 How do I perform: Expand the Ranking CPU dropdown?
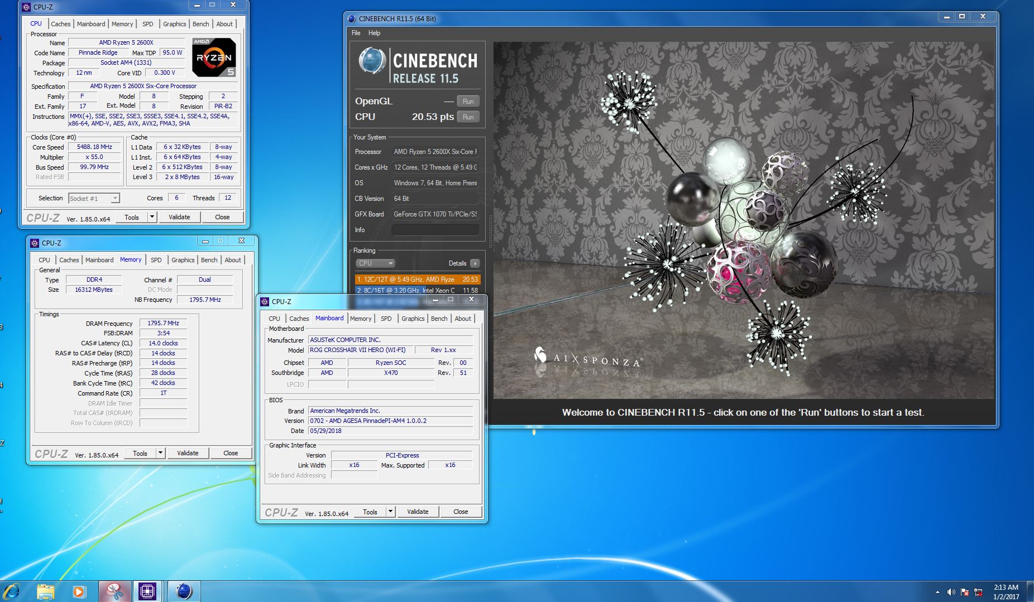point(375,263)
